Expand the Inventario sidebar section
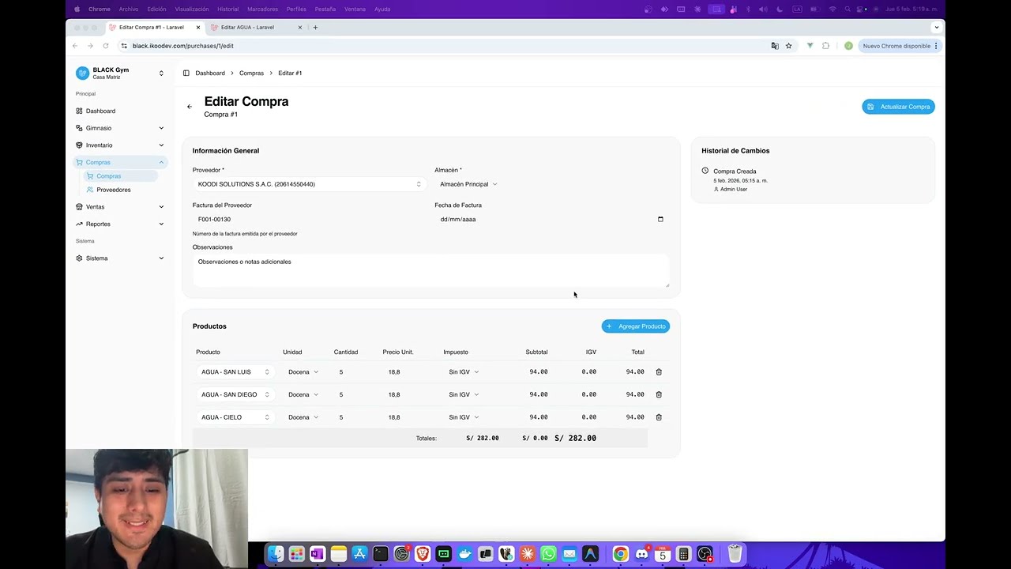Image resolution: width=1011 pixels, height=569 pixels. [120, 145]
